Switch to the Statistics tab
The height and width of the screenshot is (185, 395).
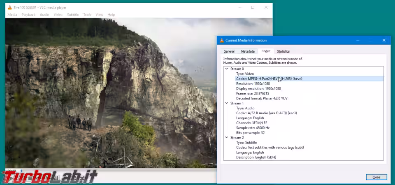pos(283,51)
